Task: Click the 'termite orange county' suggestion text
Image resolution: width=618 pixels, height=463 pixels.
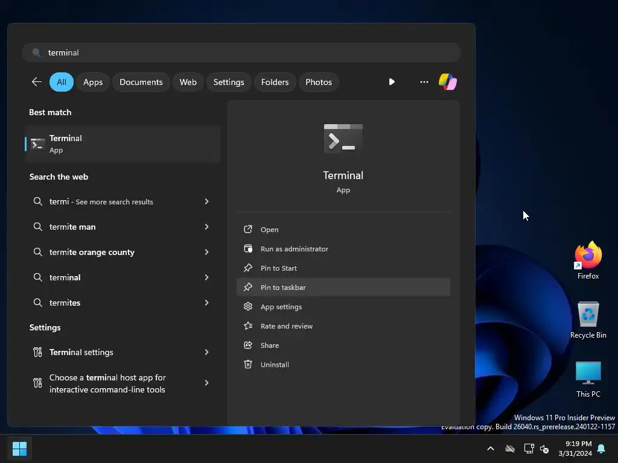Action: tap(92, 252)
